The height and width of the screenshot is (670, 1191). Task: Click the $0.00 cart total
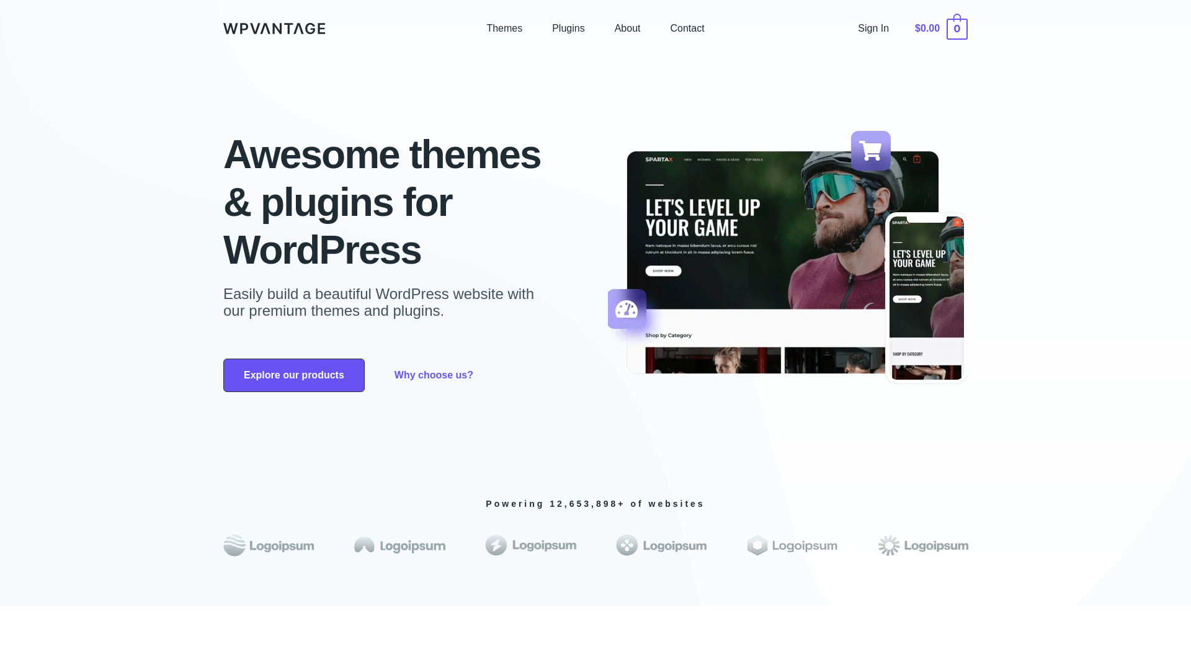coord(927,29)
